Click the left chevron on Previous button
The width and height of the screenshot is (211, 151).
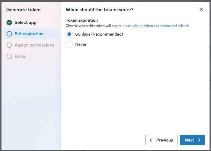point(151,140)
